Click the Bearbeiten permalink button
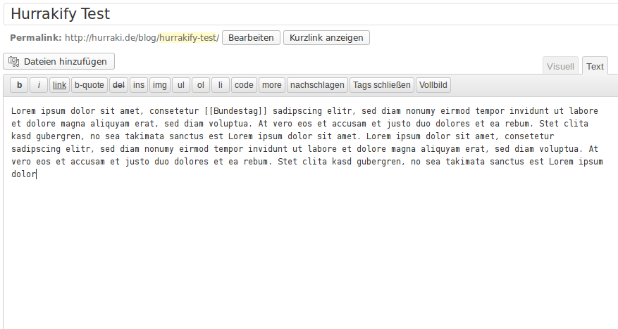The image size is (618, 329). pos(251,38)
